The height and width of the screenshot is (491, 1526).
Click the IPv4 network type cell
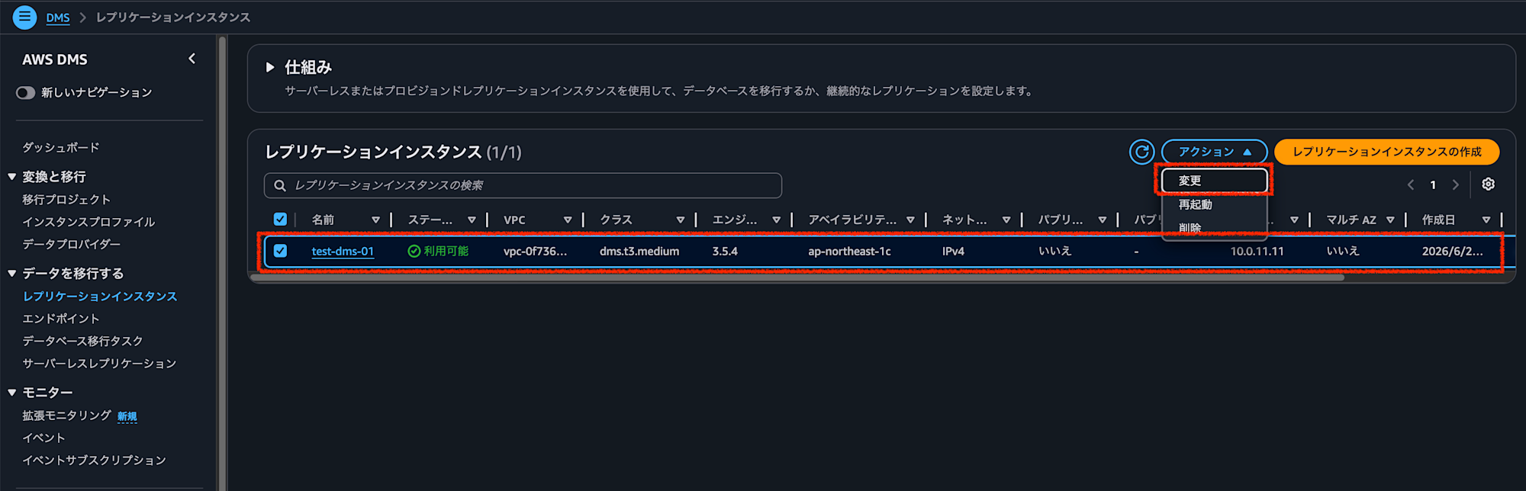tap(953, 251)
